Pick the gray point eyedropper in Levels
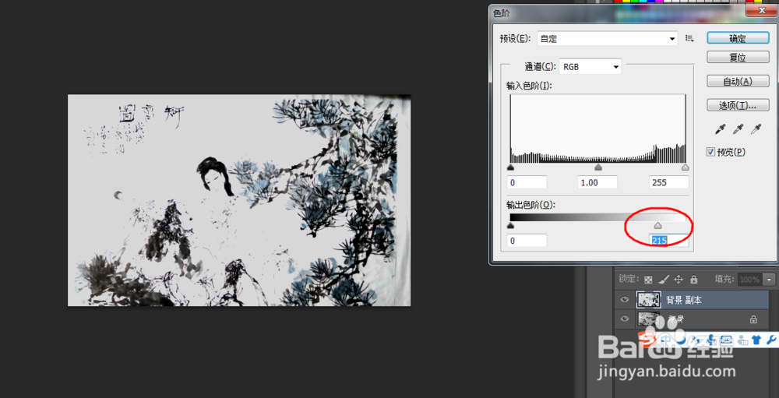 [738, 130]
